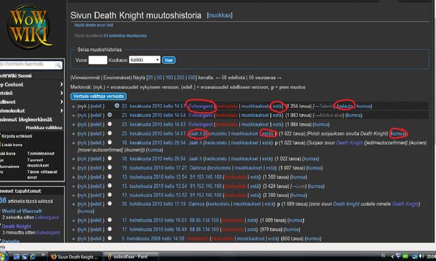Click the Show Desktop quick launch icon
The height and width of the screenshot is (261, 436).
pyautogui.click(x=16, y=257)
